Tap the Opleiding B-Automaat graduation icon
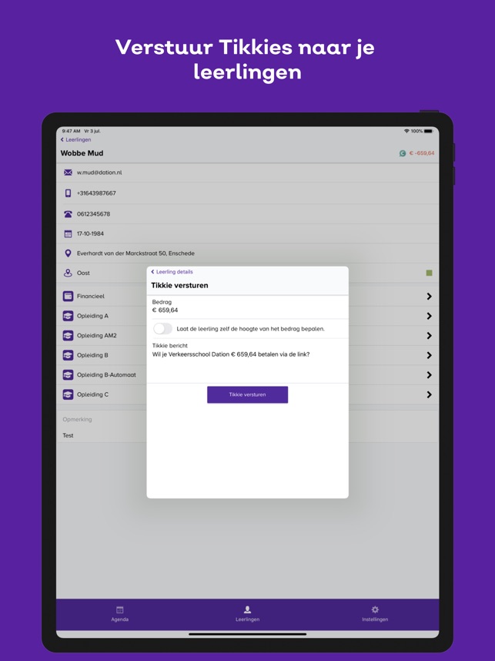495x661 pixels. coord(68,374)
